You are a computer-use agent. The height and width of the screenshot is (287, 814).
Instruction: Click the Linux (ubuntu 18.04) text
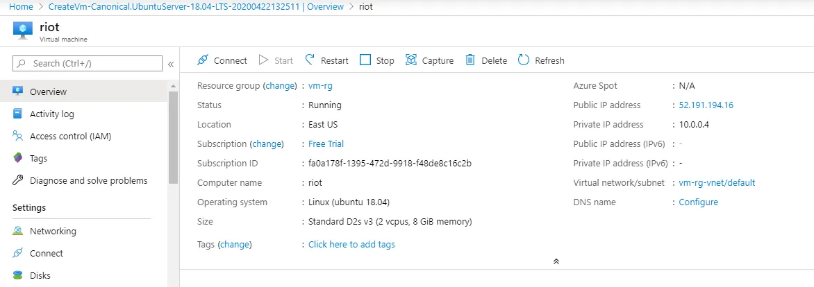point(349,202)
